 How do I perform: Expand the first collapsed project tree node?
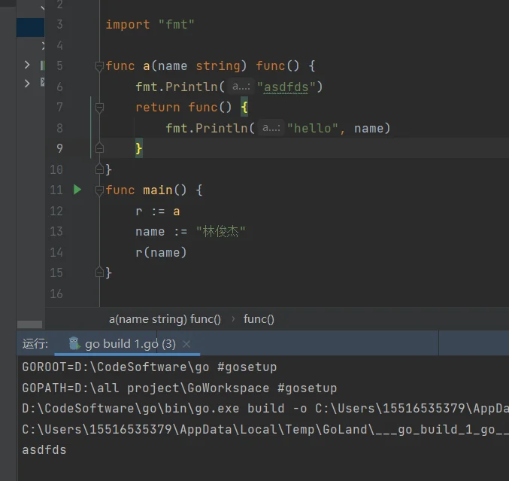(x=27, y=65)
